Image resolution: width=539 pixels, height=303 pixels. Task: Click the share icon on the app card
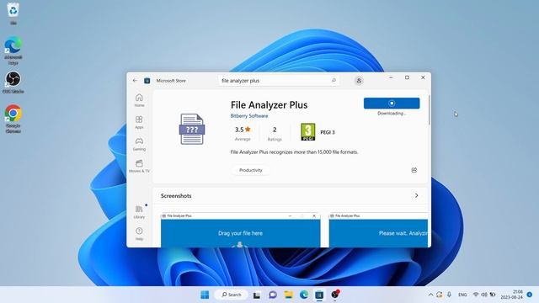414,170
